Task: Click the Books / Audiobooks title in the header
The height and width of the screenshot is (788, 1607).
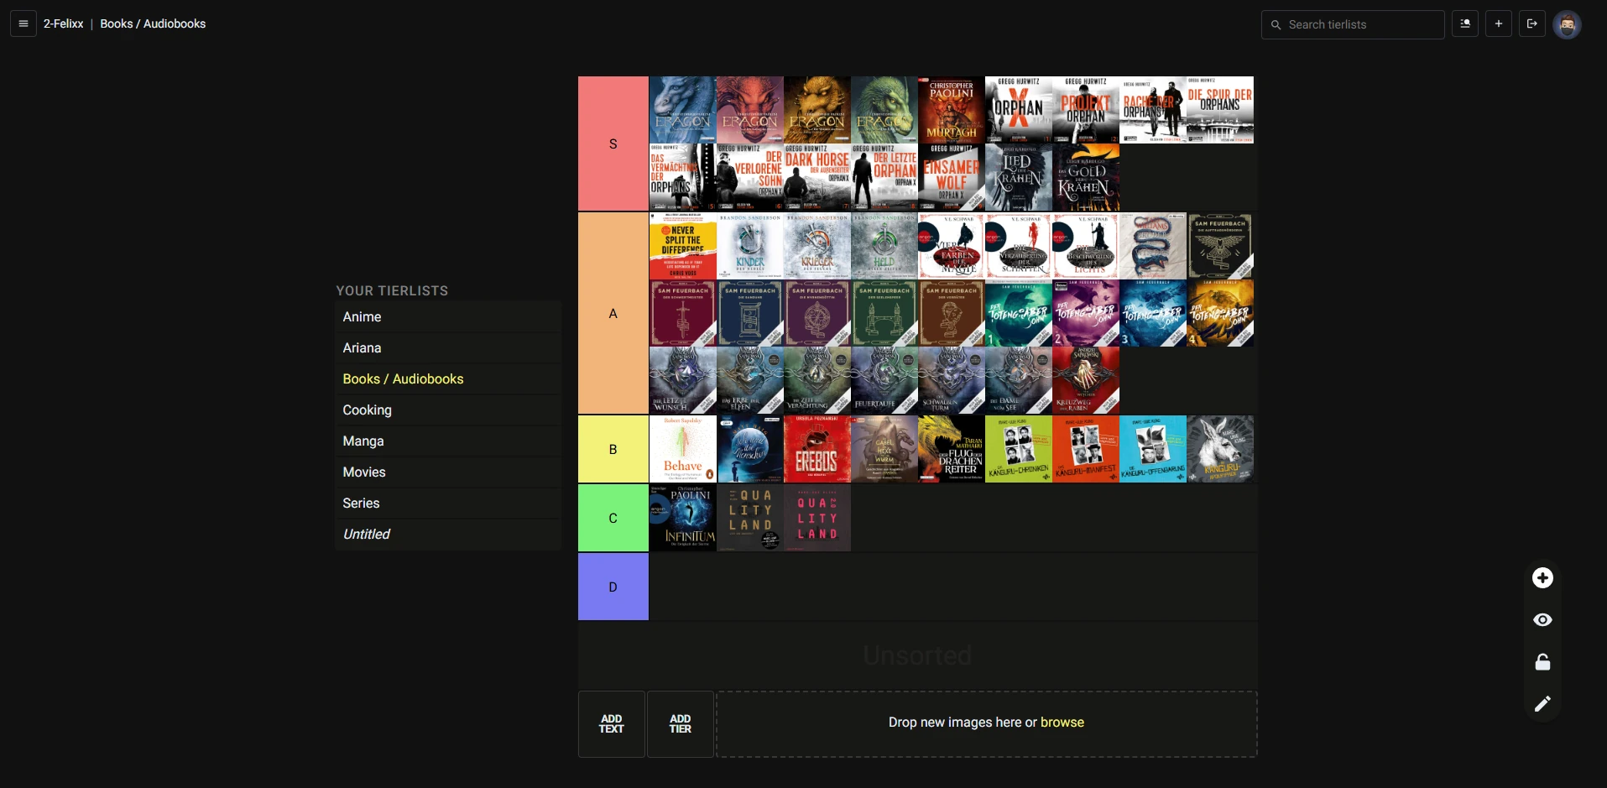Action: pos(153,23)
